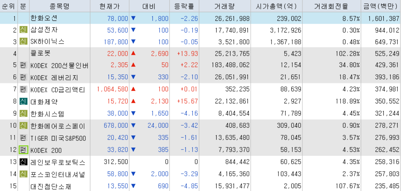The width and height of the screenshot is (401, 191).
Task: Click the black 신 badge beside 레인보우로보틱스
Action: point(23,162)
